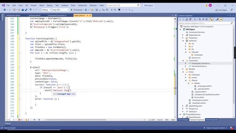Viewport: 236px width, 133px height.
Task: Collapse the success function outline box
Action: pyautogui.click(x=20, y=85)
